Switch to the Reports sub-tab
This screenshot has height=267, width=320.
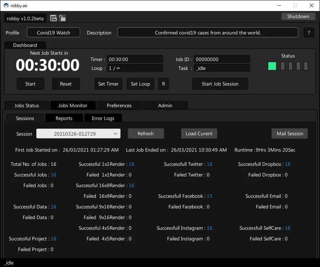click(x=64, y=118)
